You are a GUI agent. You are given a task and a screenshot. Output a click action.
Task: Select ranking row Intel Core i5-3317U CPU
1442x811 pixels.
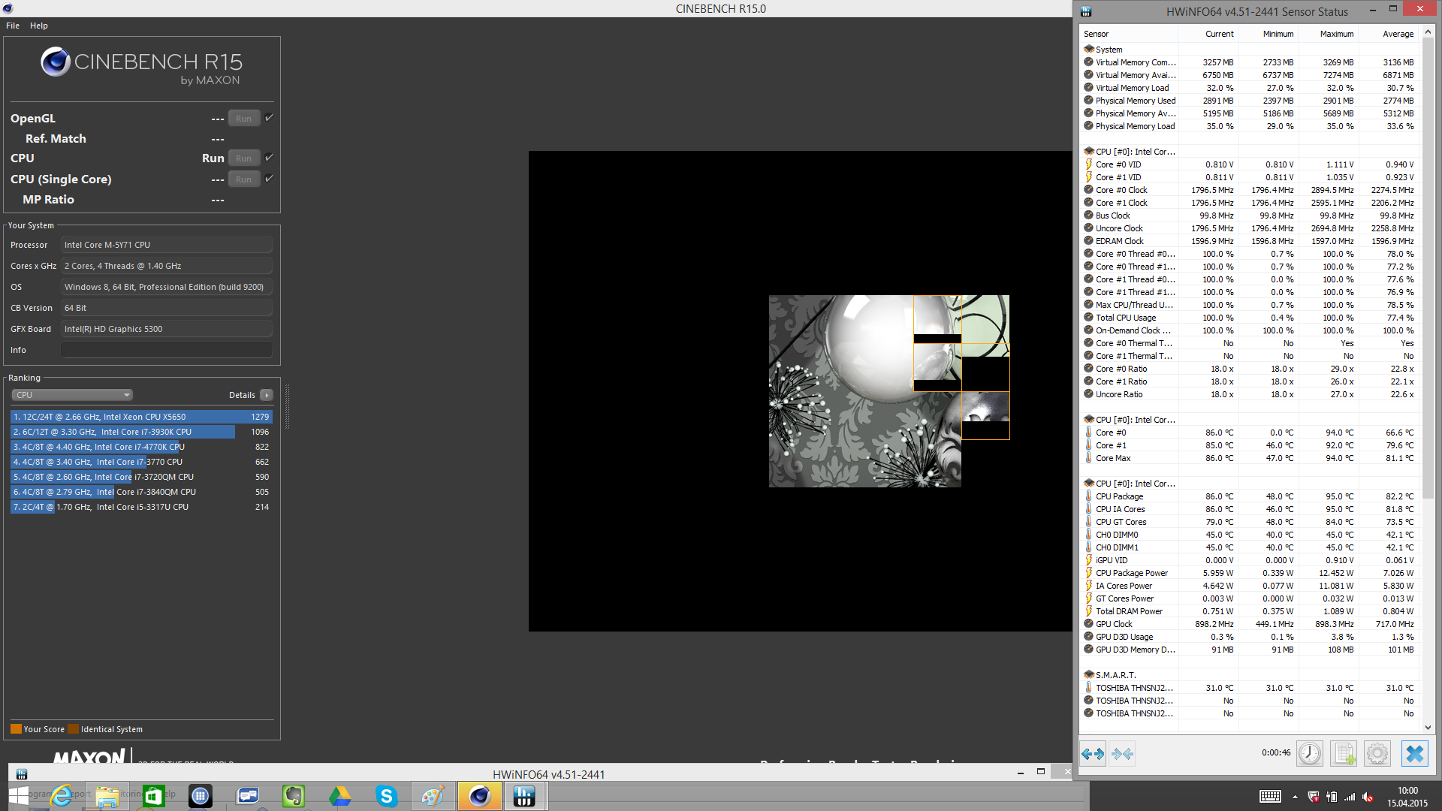coord(141,507)
